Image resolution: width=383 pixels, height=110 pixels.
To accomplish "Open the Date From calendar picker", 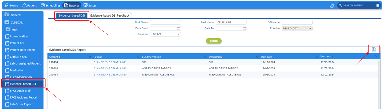I will 179,28.
